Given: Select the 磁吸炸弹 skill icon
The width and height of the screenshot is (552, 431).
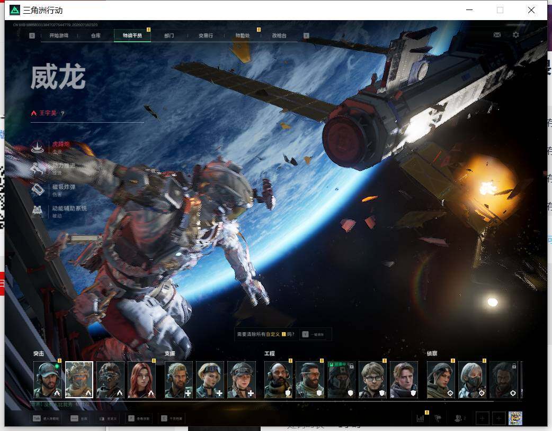Looking at the screenshot, I should (37, 190).
